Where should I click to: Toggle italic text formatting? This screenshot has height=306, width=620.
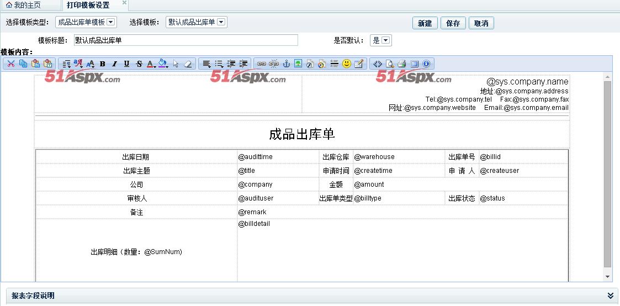114,64
